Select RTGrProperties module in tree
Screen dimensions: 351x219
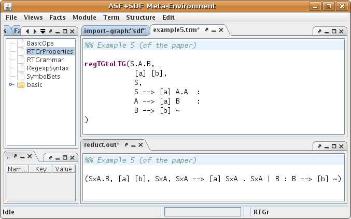[50, 52]
